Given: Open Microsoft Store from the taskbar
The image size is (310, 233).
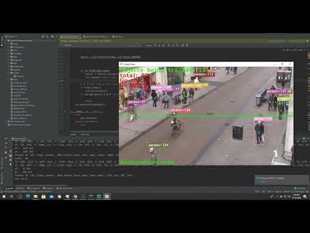Looking at the screenshot, I should pyautogui.click(x=43, y=196).
